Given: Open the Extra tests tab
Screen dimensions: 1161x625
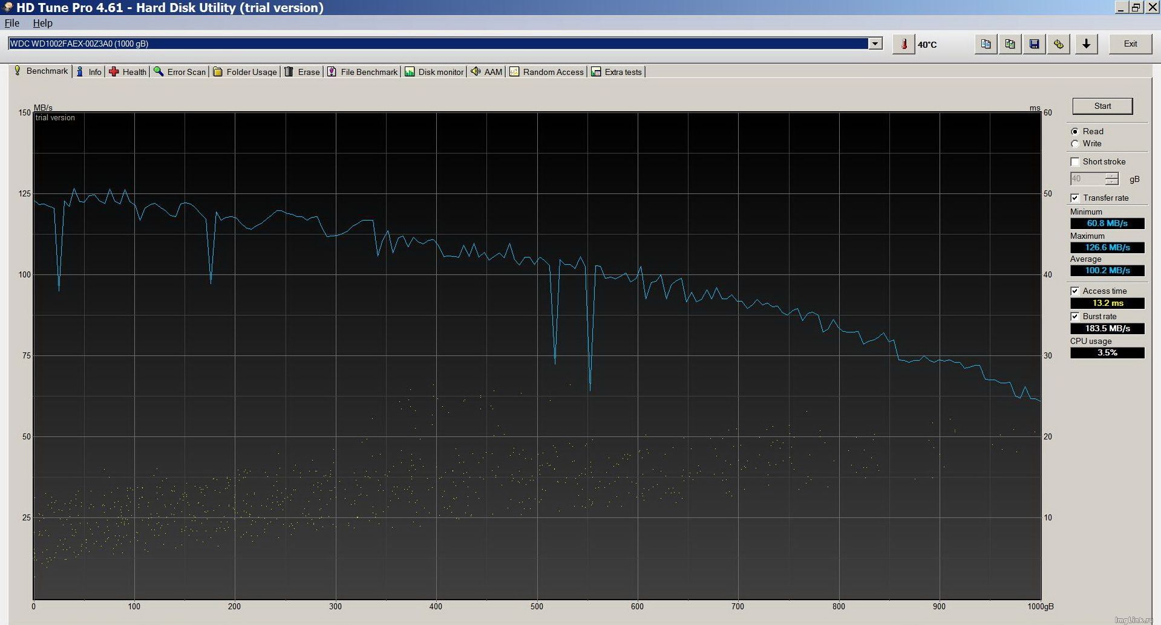Looking at the screenshot, I should tap(616, 72).
